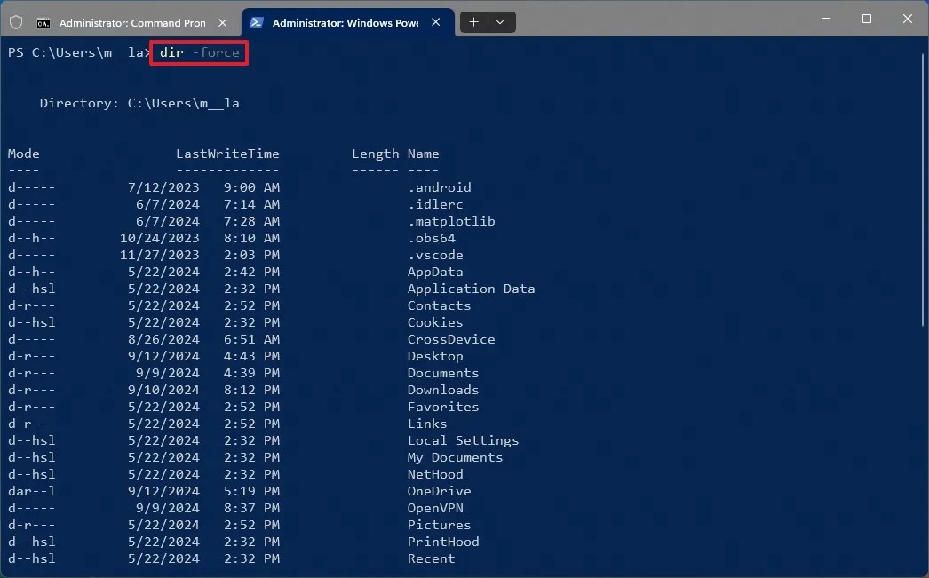Viewport: 929px width, 578px height.
Task: Open a new terminal tab with the plus button
Action: (474, 21)
